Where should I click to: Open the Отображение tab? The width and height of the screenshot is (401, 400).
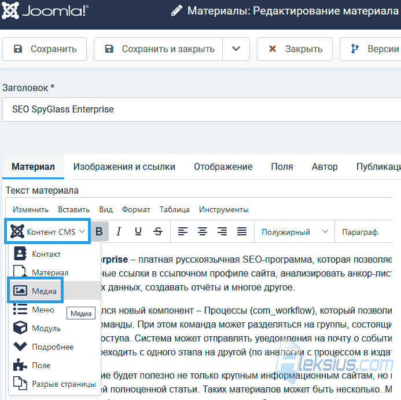coord(223,166)
